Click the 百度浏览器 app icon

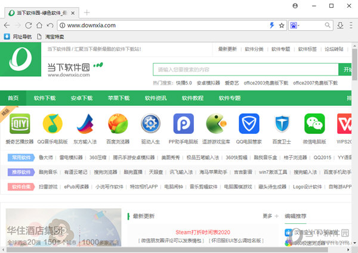point(118,124)
